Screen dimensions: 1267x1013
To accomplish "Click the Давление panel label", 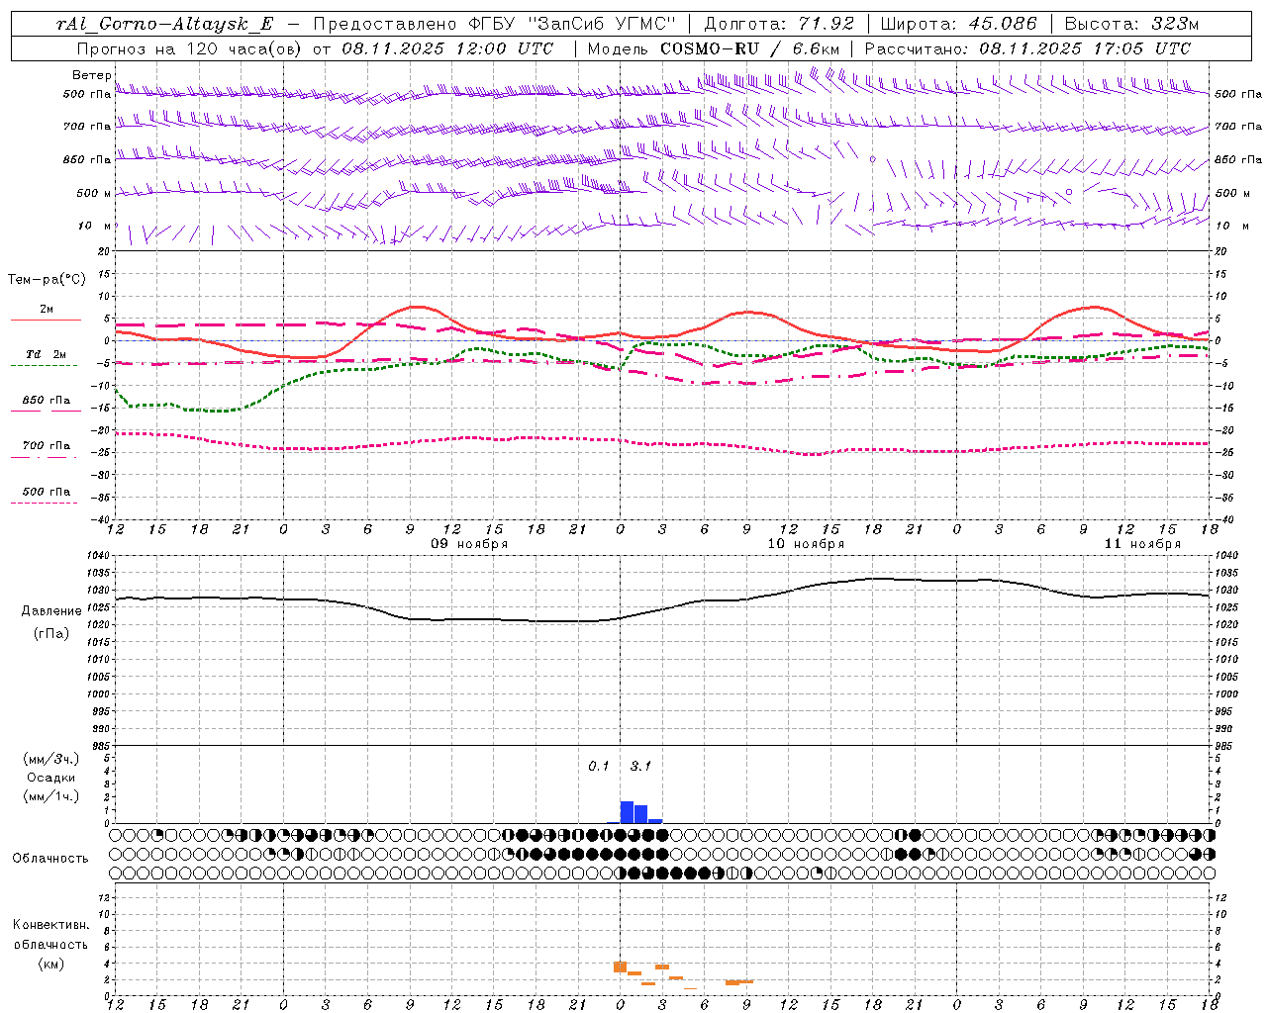I will click(50, 611).
